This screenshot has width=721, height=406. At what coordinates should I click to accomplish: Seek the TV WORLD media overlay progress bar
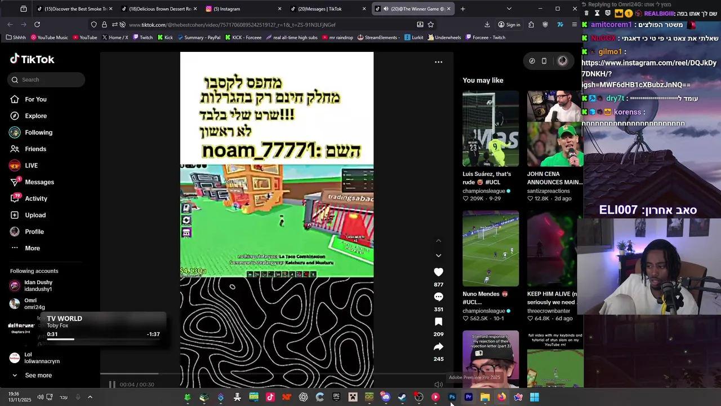103,339
